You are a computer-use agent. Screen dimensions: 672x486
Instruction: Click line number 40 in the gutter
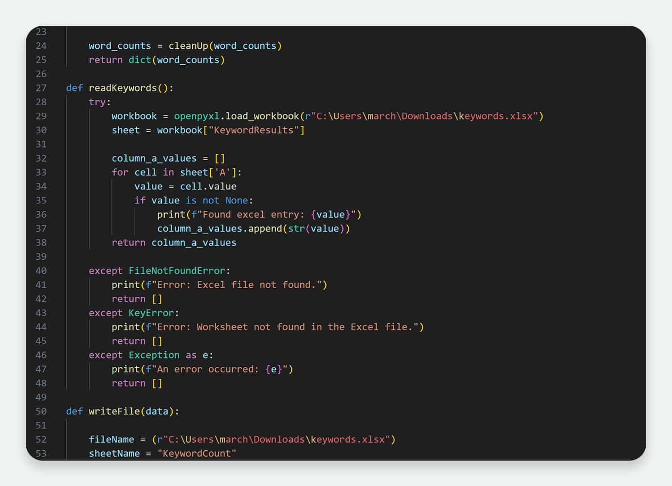pyautogui.click(x=41, y=271)
